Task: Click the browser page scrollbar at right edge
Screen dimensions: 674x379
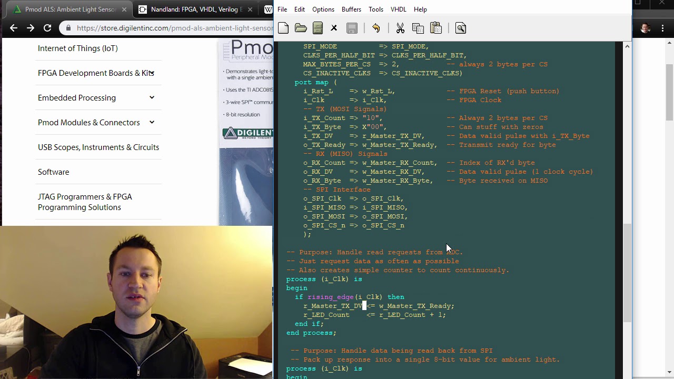Action: [x=669, y=92]
